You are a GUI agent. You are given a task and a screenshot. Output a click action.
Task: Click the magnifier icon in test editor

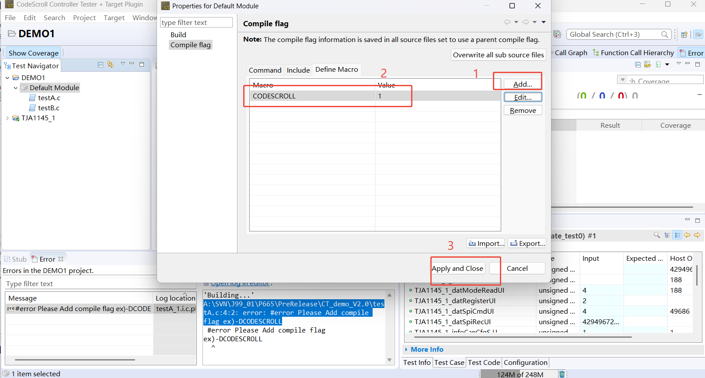657,235
